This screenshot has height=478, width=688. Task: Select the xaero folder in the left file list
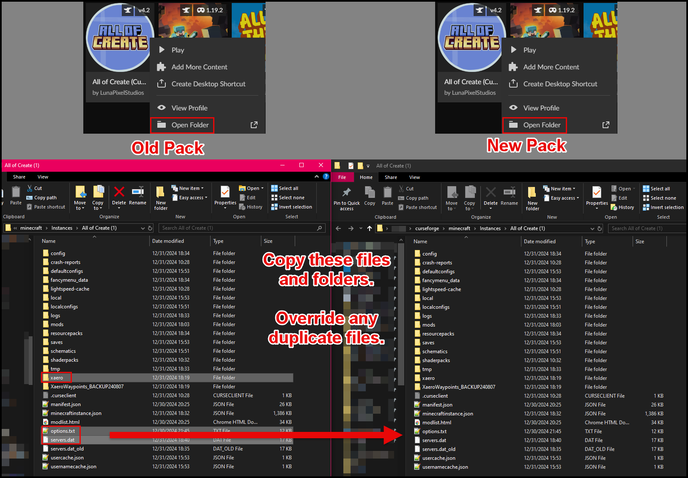[x=57, y=378]
